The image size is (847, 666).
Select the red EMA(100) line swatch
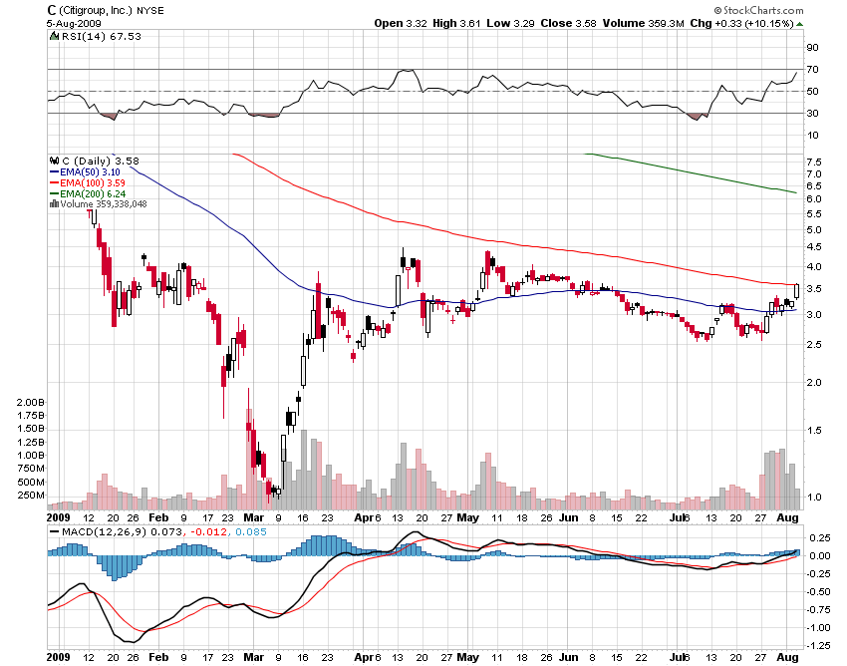point(54,182)
